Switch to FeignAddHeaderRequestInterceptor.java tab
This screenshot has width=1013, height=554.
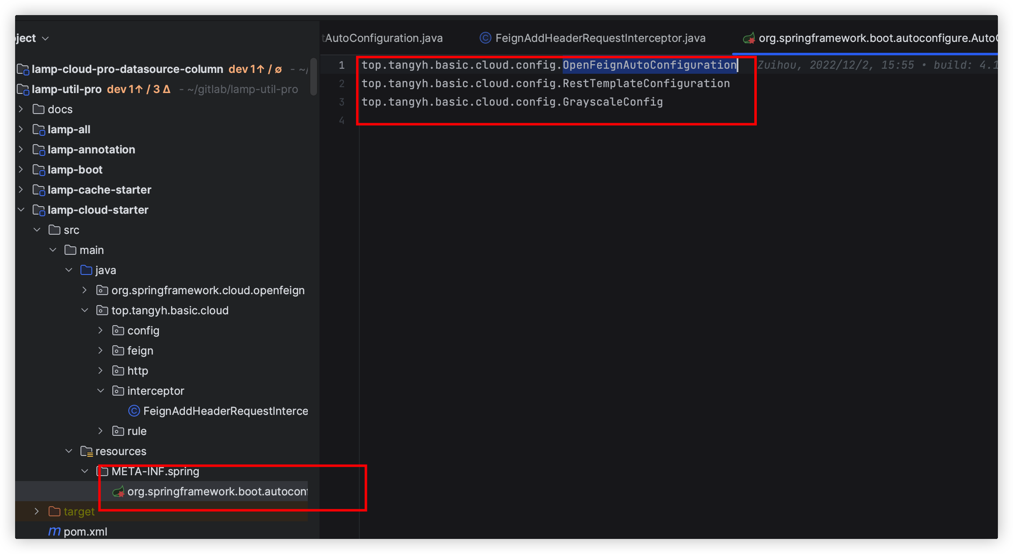point(600,38)
